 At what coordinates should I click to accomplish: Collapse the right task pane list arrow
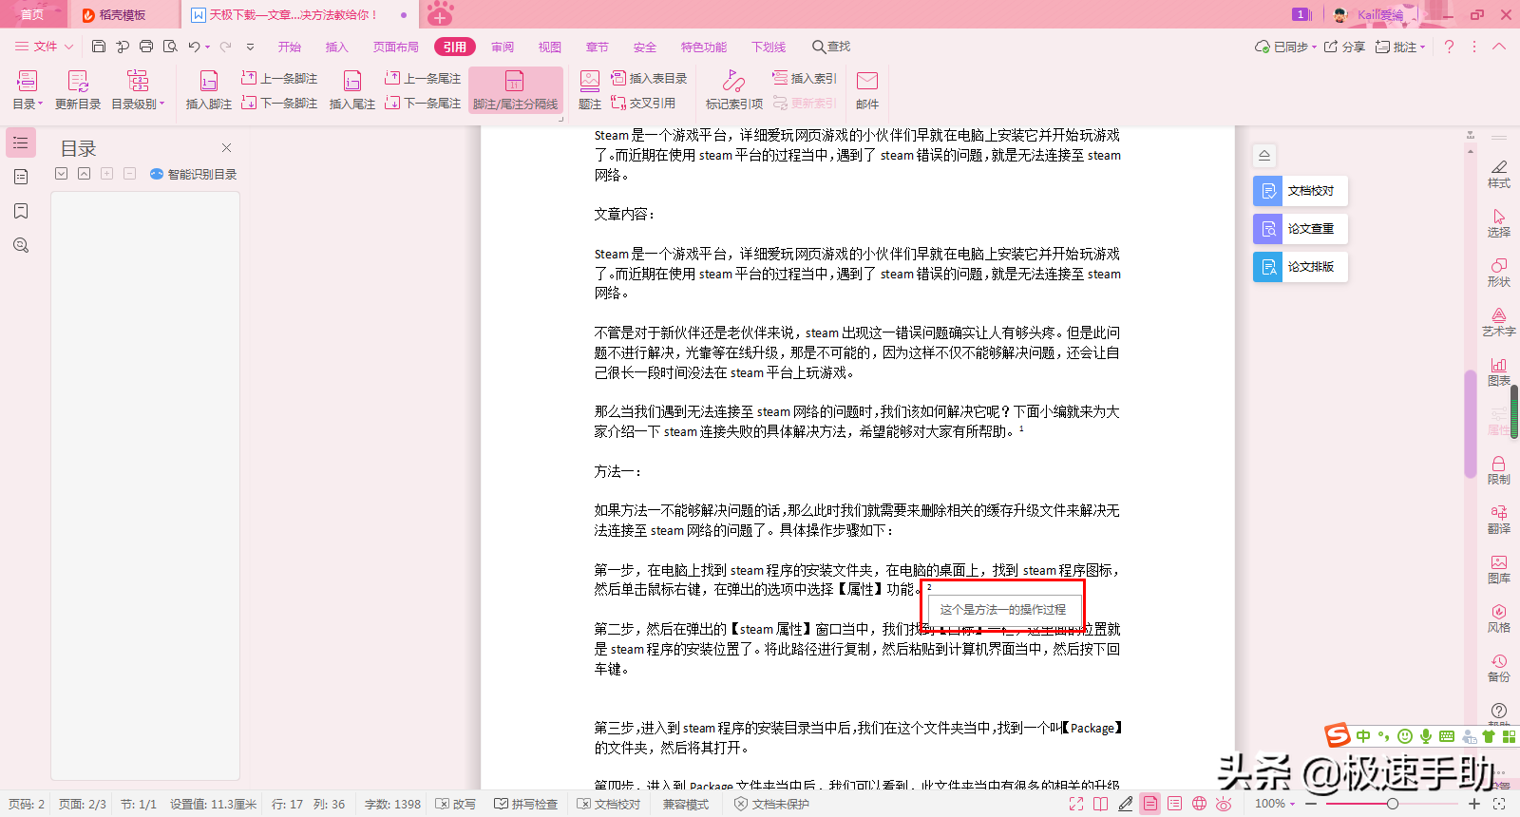coord(1264,155)
